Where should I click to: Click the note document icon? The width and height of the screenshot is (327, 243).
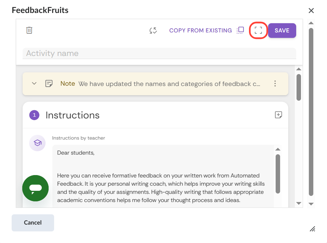49,84
